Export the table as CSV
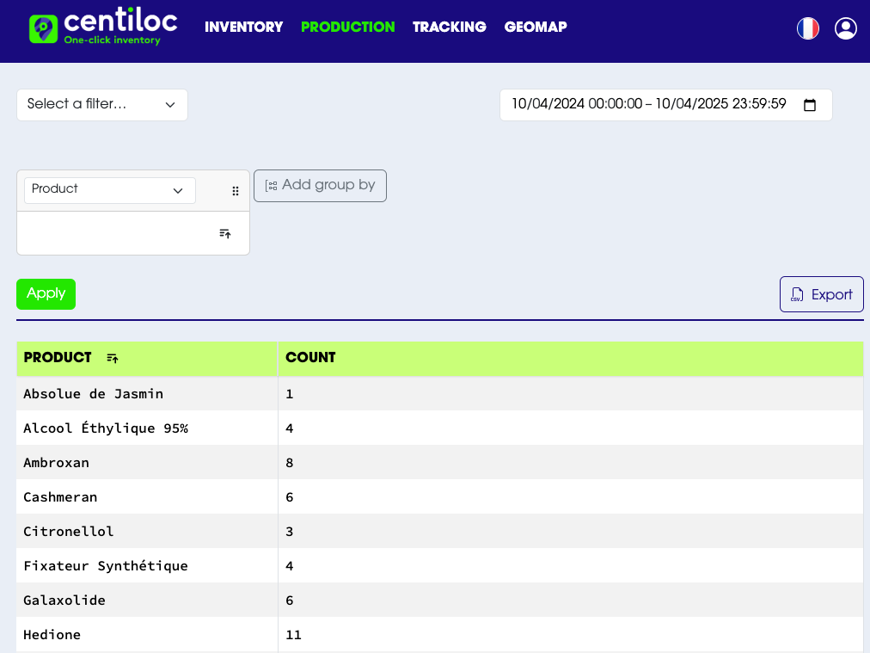Viewport: 870px width, 653px height. 821,294
